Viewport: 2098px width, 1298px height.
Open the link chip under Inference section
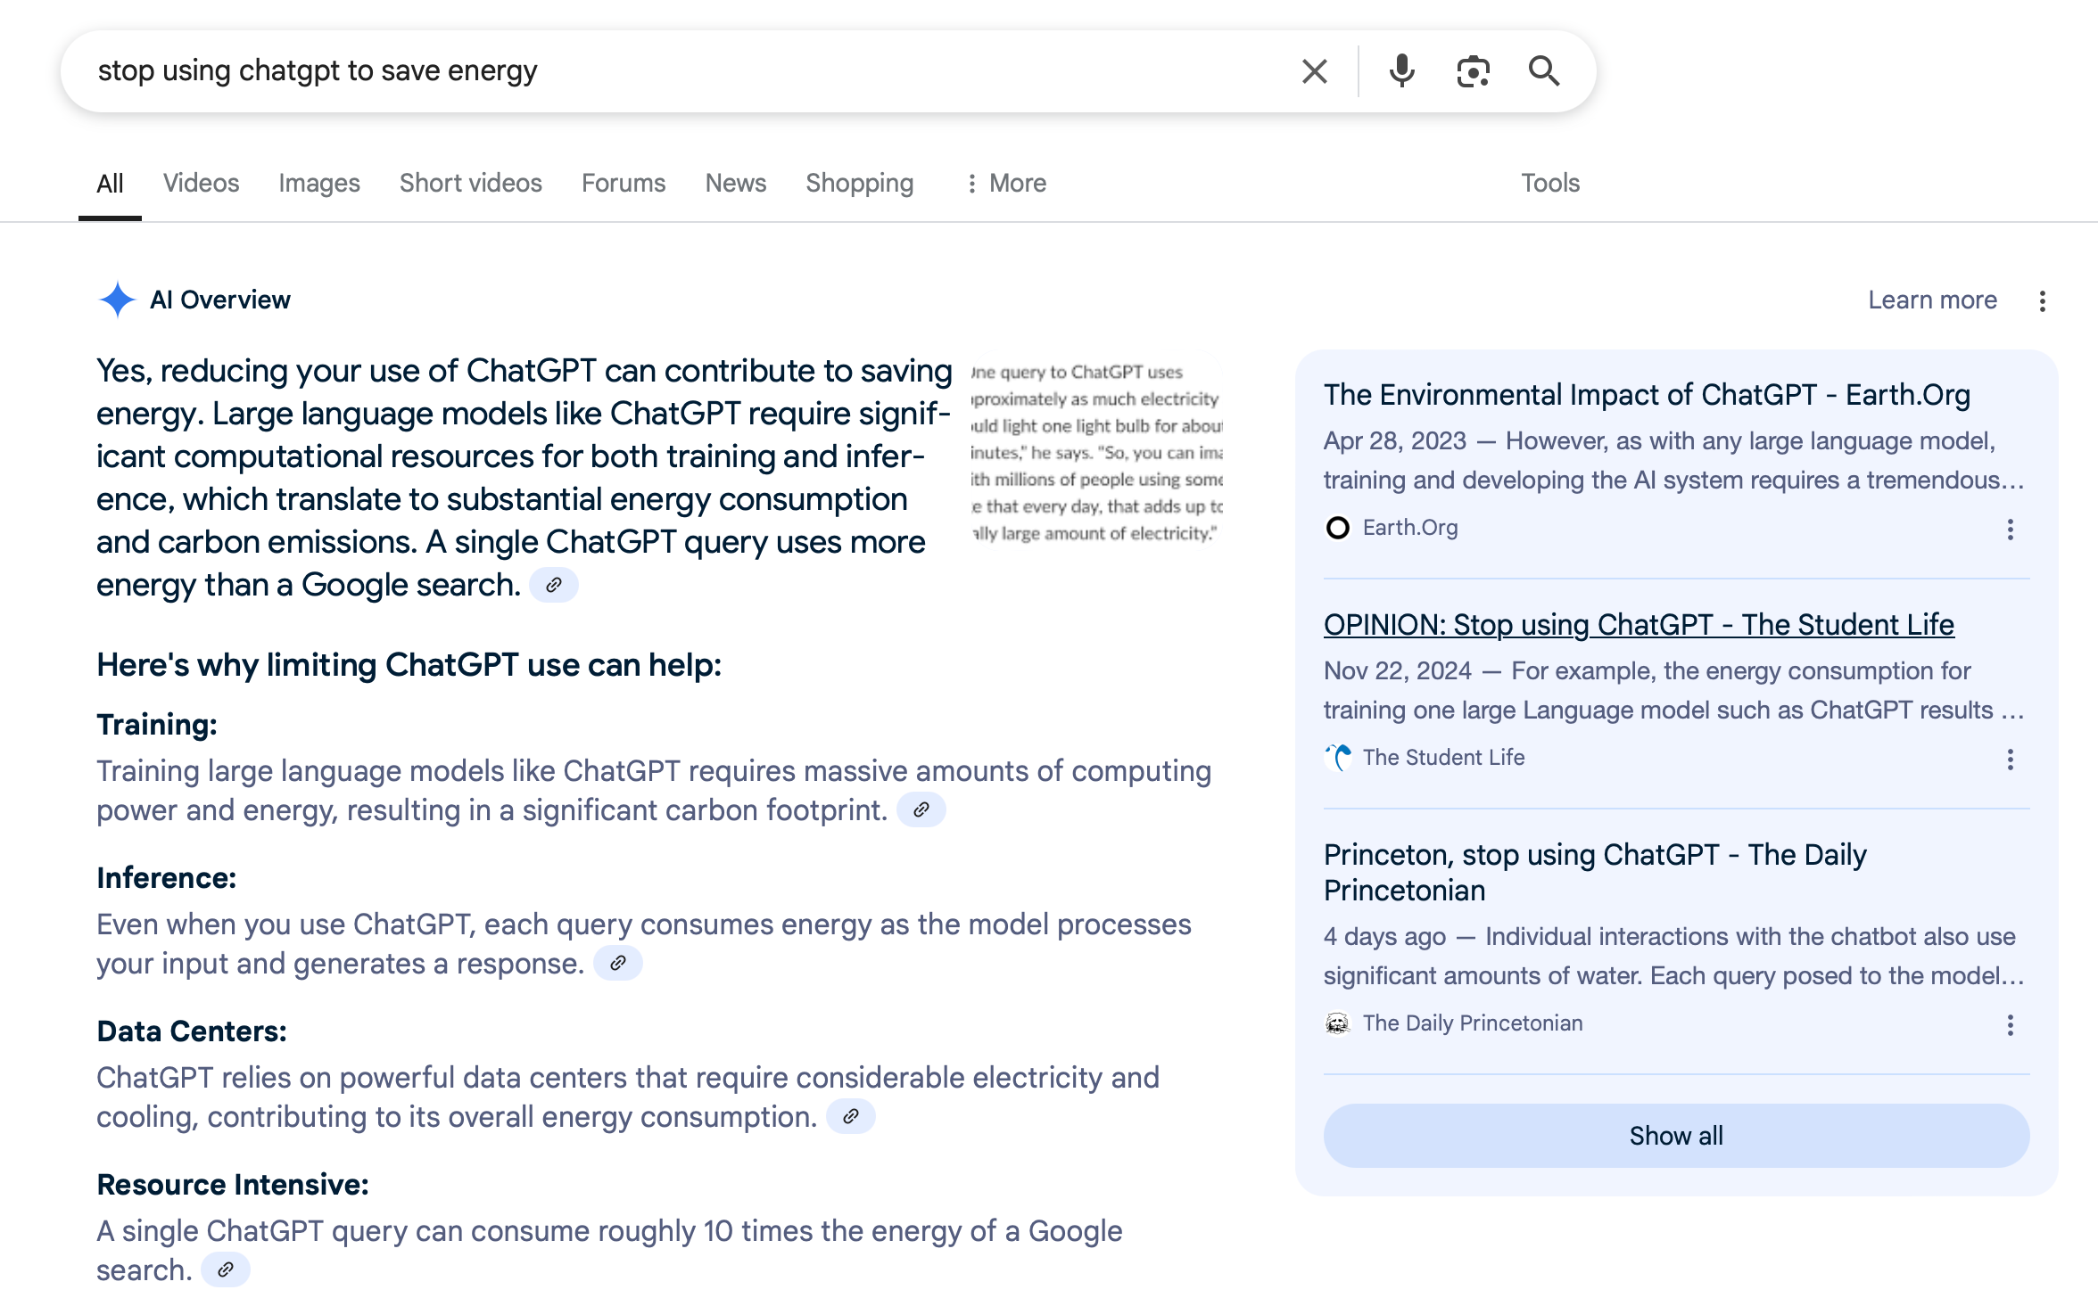(x=619, y=963)
